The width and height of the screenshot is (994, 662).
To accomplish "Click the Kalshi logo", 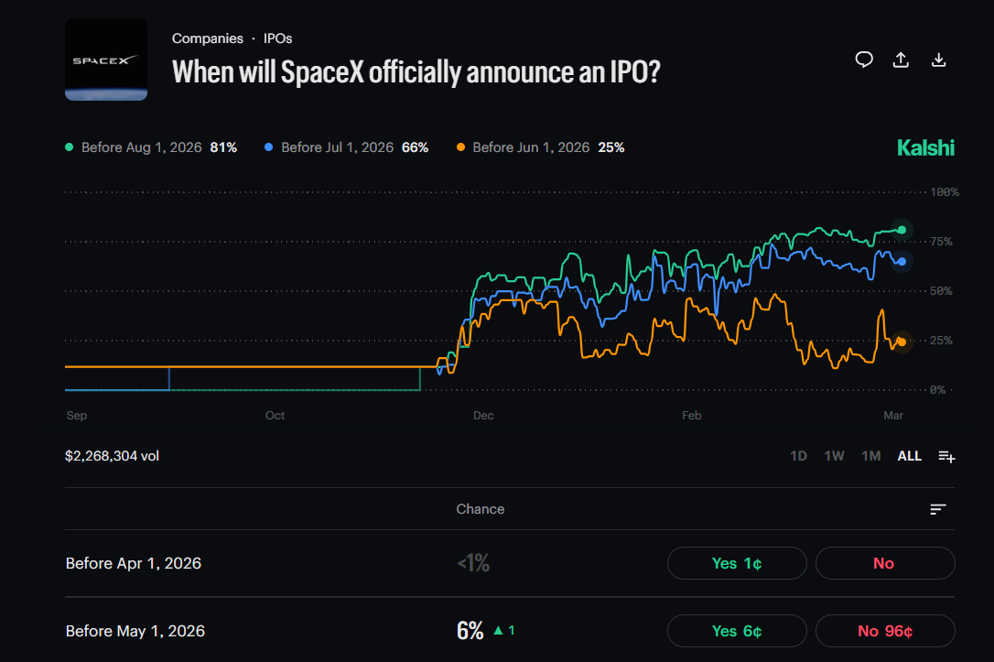I will (x=925, y=147).
